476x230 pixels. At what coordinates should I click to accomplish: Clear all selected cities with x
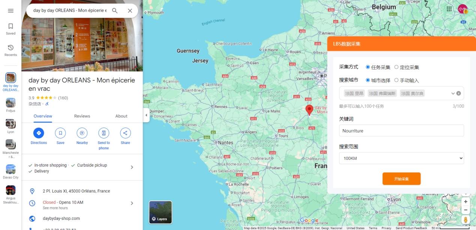(x=458, y=93)
